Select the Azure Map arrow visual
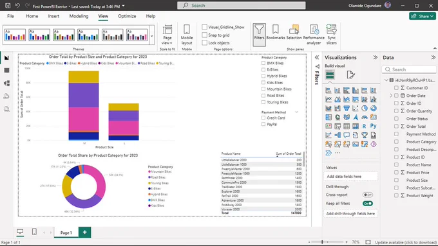Image resolution: width=438 pixels, height=246 pixels. click(x=356, y=117)
